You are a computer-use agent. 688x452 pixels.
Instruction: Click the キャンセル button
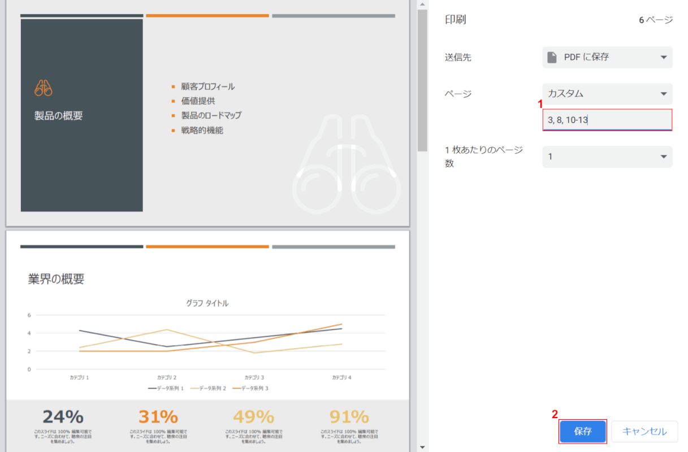[644, 432]
